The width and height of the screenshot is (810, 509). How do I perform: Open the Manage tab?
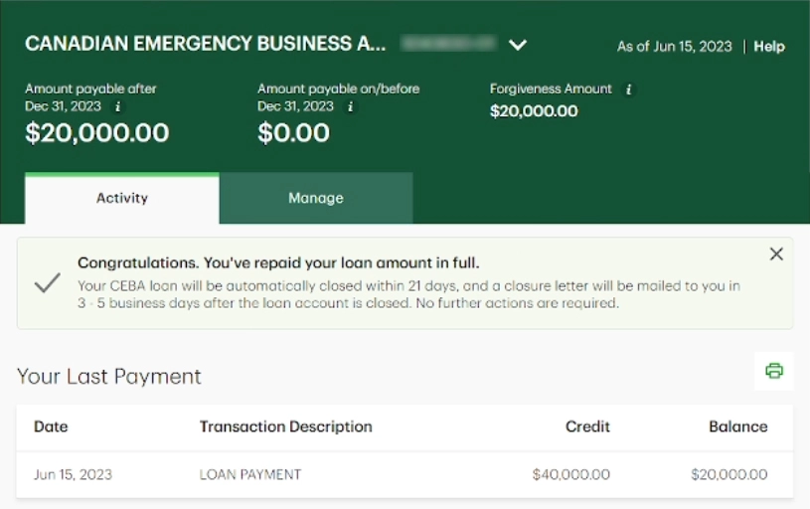click(316, 198)
